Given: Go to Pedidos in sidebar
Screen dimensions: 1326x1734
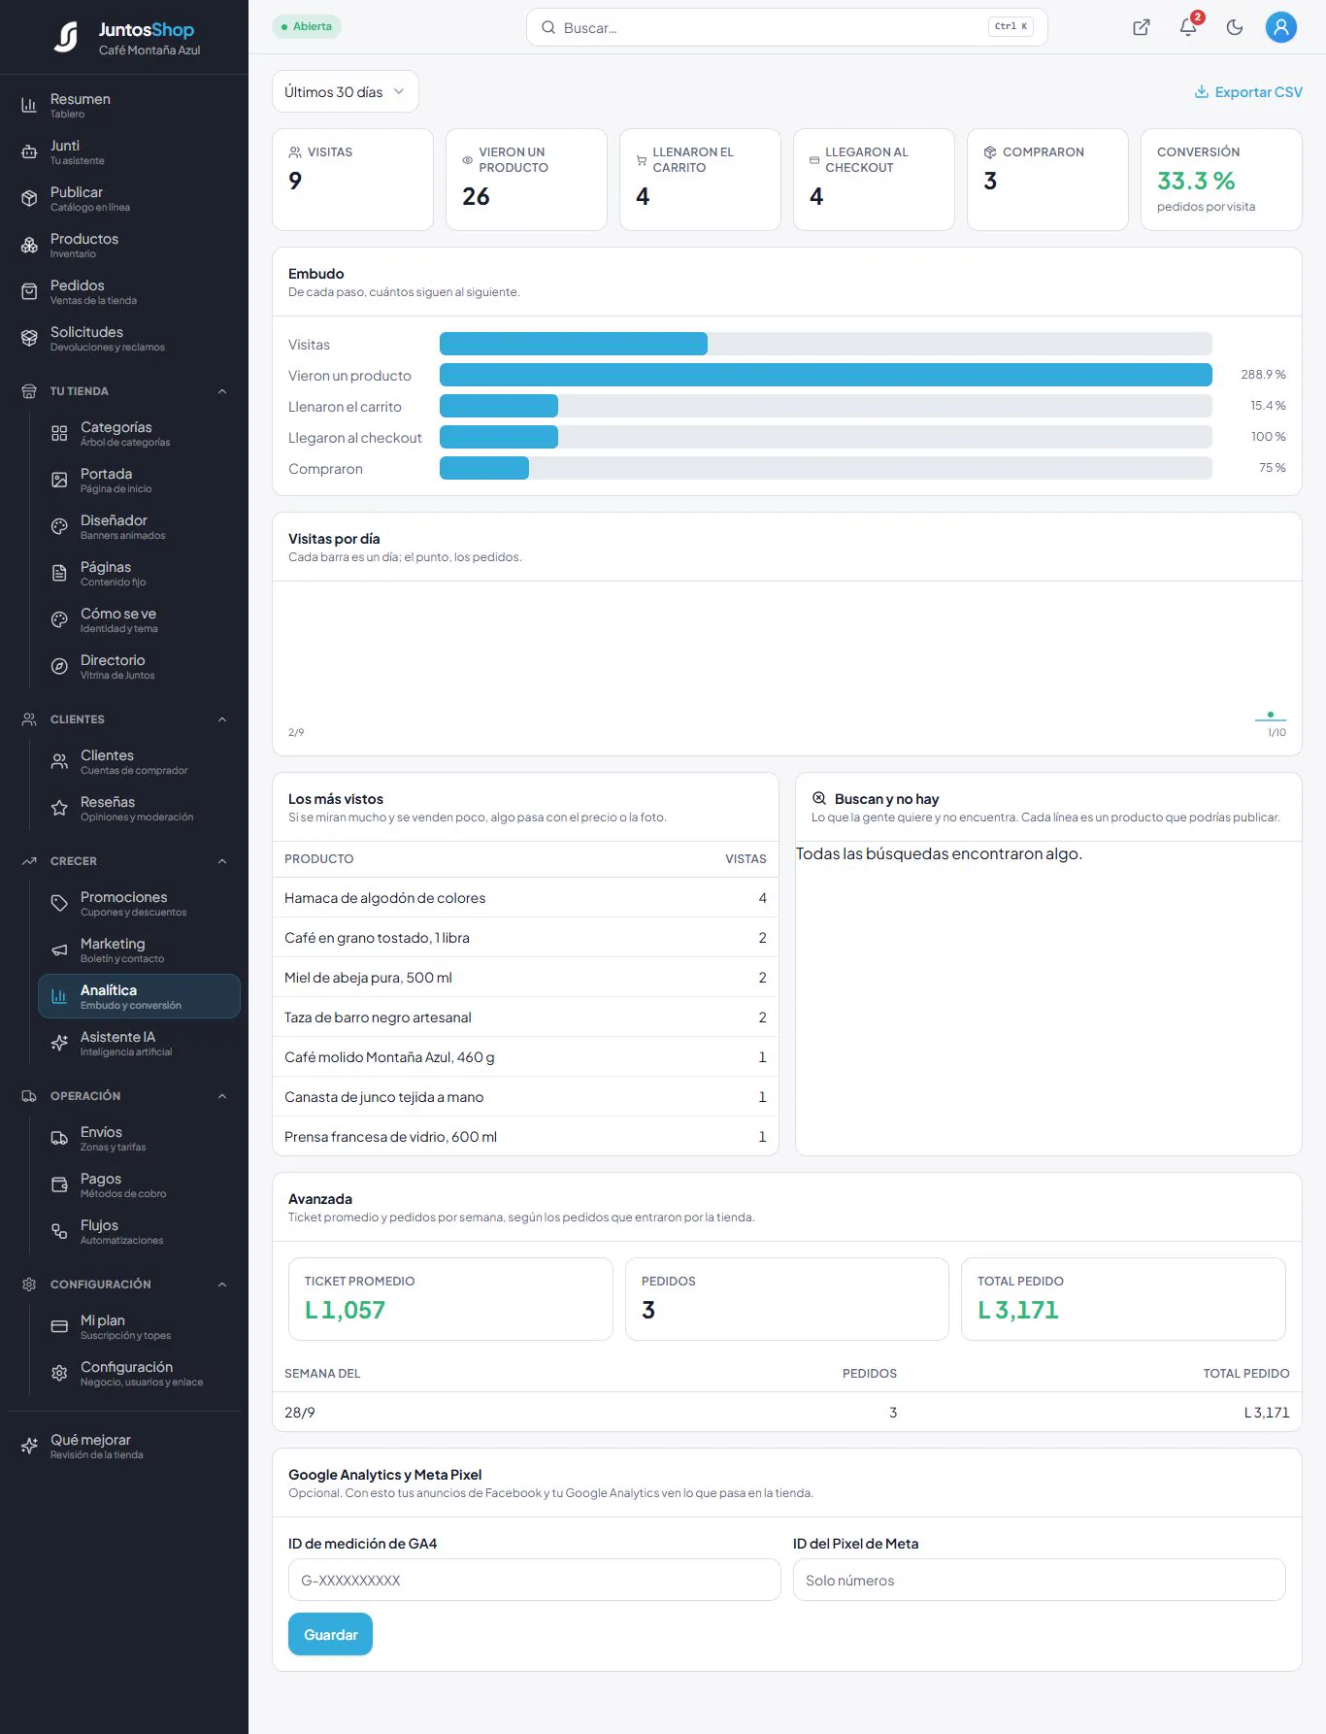Looking at the screenshot, I should [x=124, y=291].
